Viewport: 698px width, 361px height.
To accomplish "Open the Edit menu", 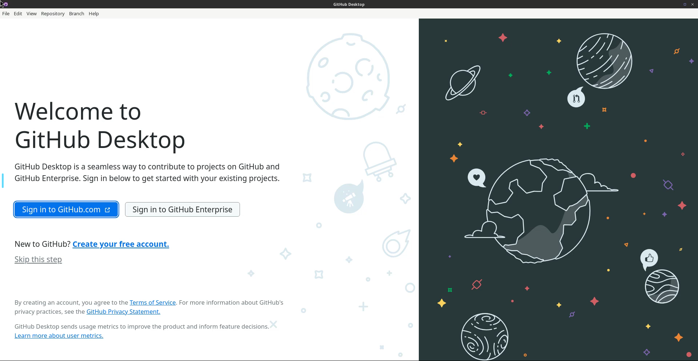I will (18, 13).
